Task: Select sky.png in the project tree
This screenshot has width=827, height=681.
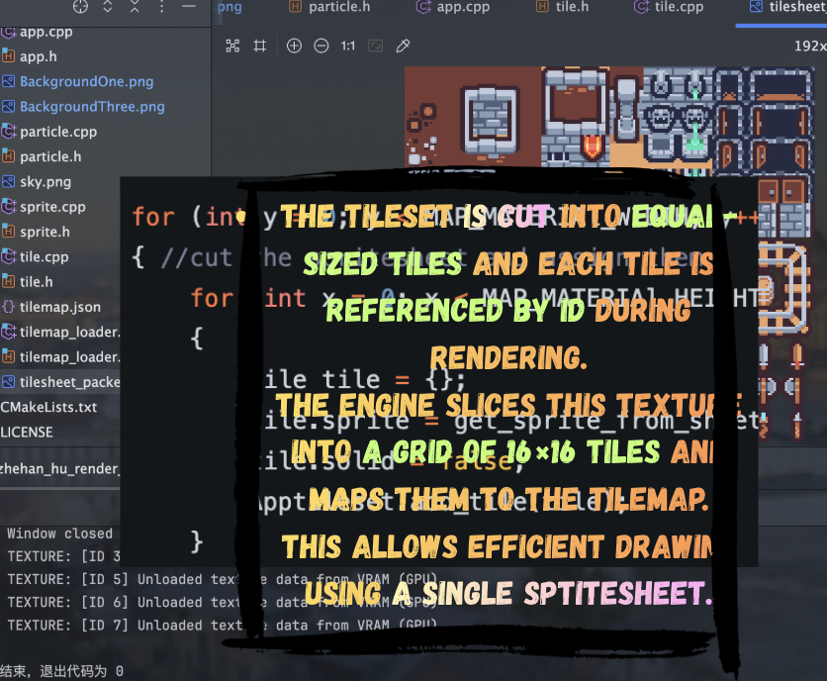Action: click(45, 182)
